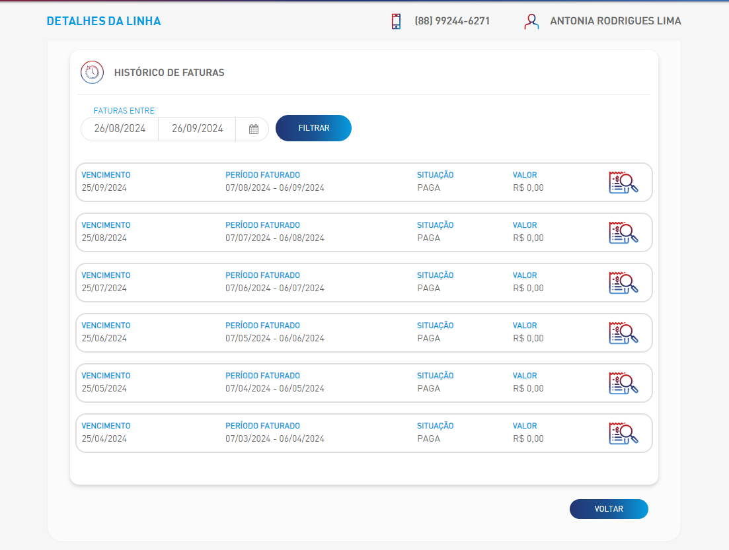Click PAGA status in the 25/06/2024 row
The width and height of the screenshot is (729, 550).
429,338
